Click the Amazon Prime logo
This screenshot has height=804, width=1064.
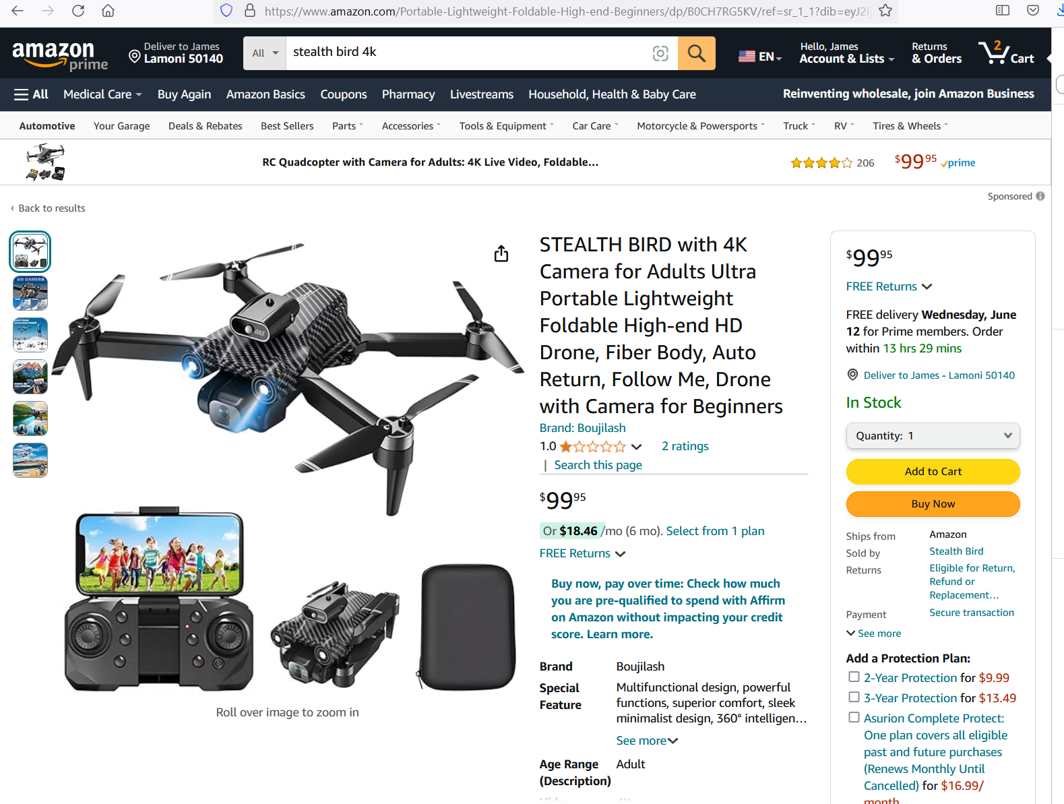tap(60, 55)
